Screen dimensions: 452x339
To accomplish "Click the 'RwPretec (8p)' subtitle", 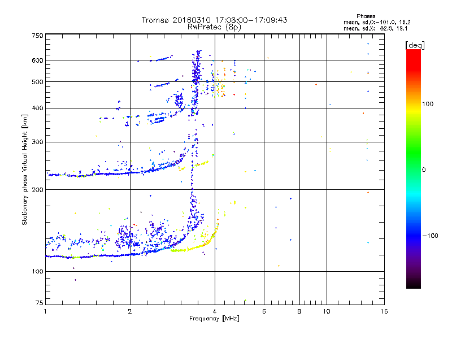I will point(214,27).
